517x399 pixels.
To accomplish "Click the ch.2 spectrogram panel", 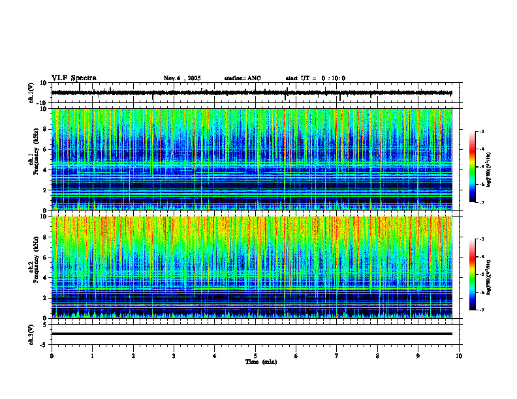I will (251, 267).
